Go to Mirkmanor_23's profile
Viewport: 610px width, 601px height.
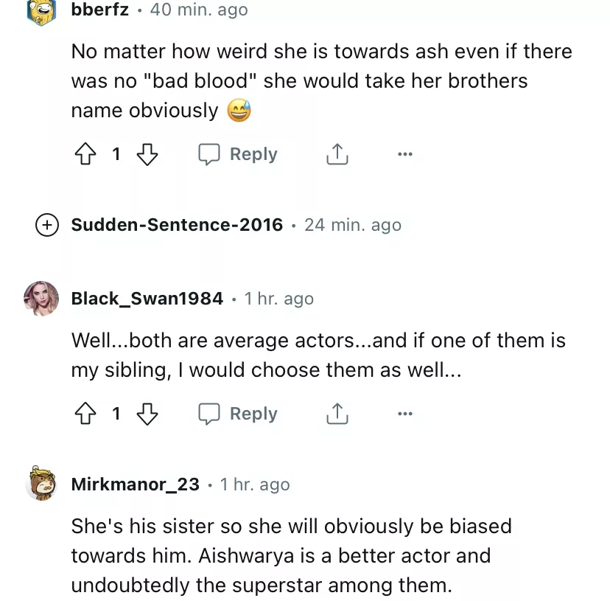pos(135,484)
